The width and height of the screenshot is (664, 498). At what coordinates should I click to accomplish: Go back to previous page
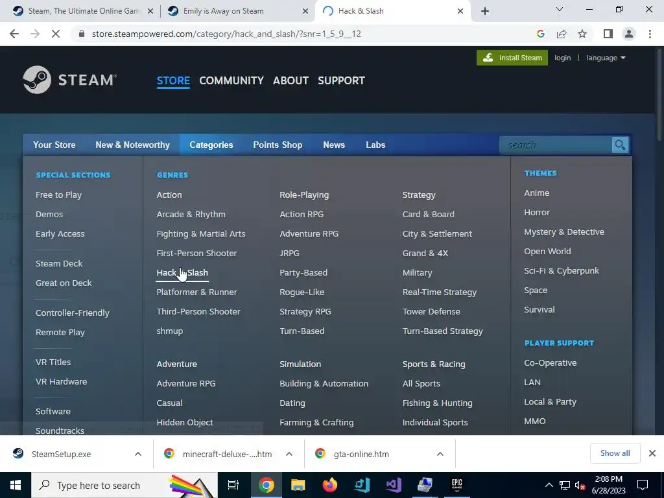tap(14, 34)
